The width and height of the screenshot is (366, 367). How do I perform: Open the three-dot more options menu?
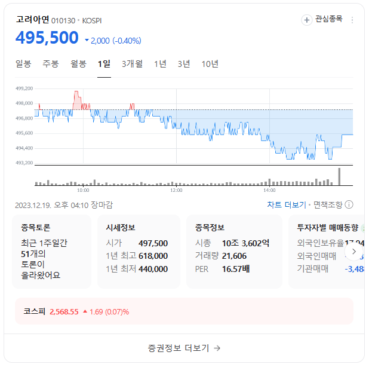point(352,20)
